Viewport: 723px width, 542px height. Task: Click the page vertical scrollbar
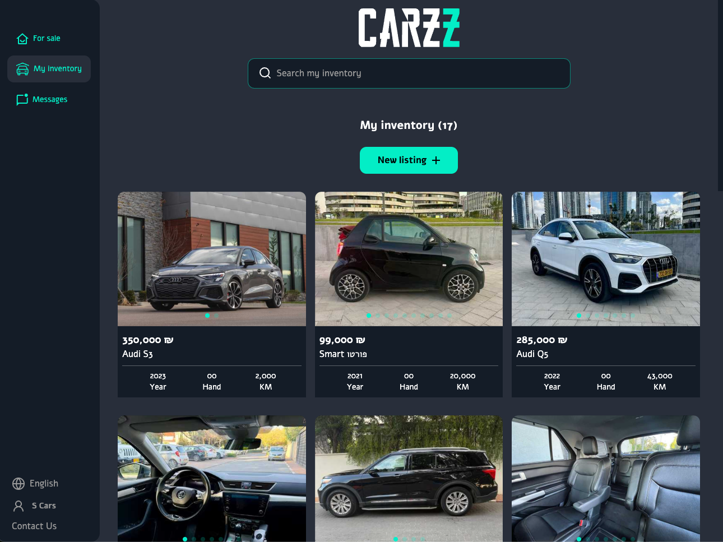pyautogui.click(x=720, y=95)
